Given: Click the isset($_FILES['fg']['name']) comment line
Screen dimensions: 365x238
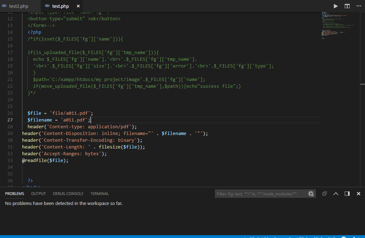Looking at the screenshot, I should (75, 39).
